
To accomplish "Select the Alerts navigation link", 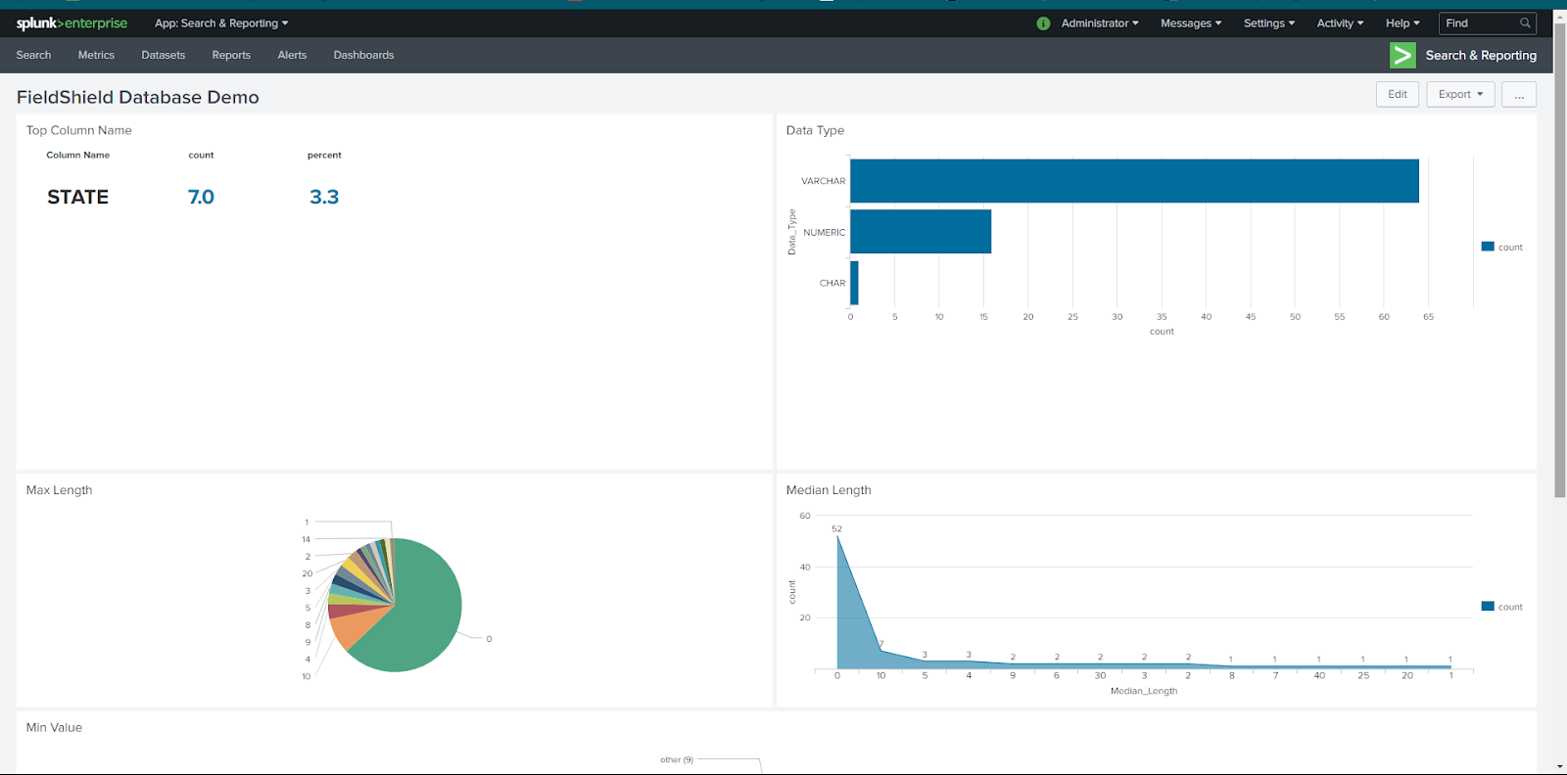I will tap(292, 56).
